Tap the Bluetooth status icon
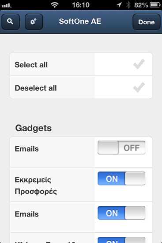Image resolution: width=162 pixels, height=243 pixels. (x=128, y=5)
